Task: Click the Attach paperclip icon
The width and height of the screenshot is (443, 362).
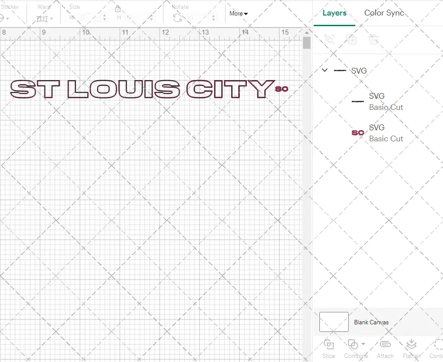Action: [x=385, y=344]
